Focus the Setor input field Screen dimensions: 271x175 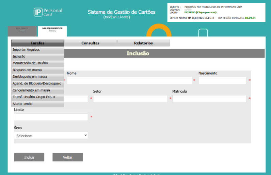[130, 99]
